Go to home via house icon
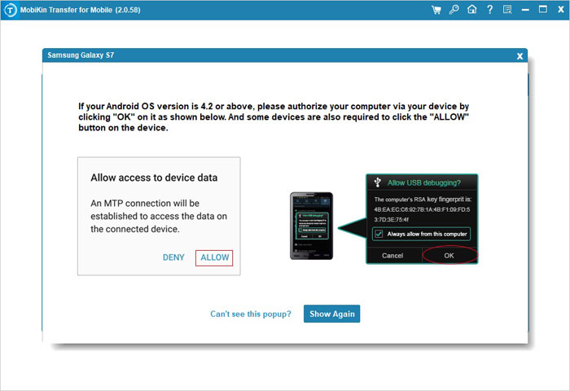The image size is (570, 391). [x=471, y=10]
